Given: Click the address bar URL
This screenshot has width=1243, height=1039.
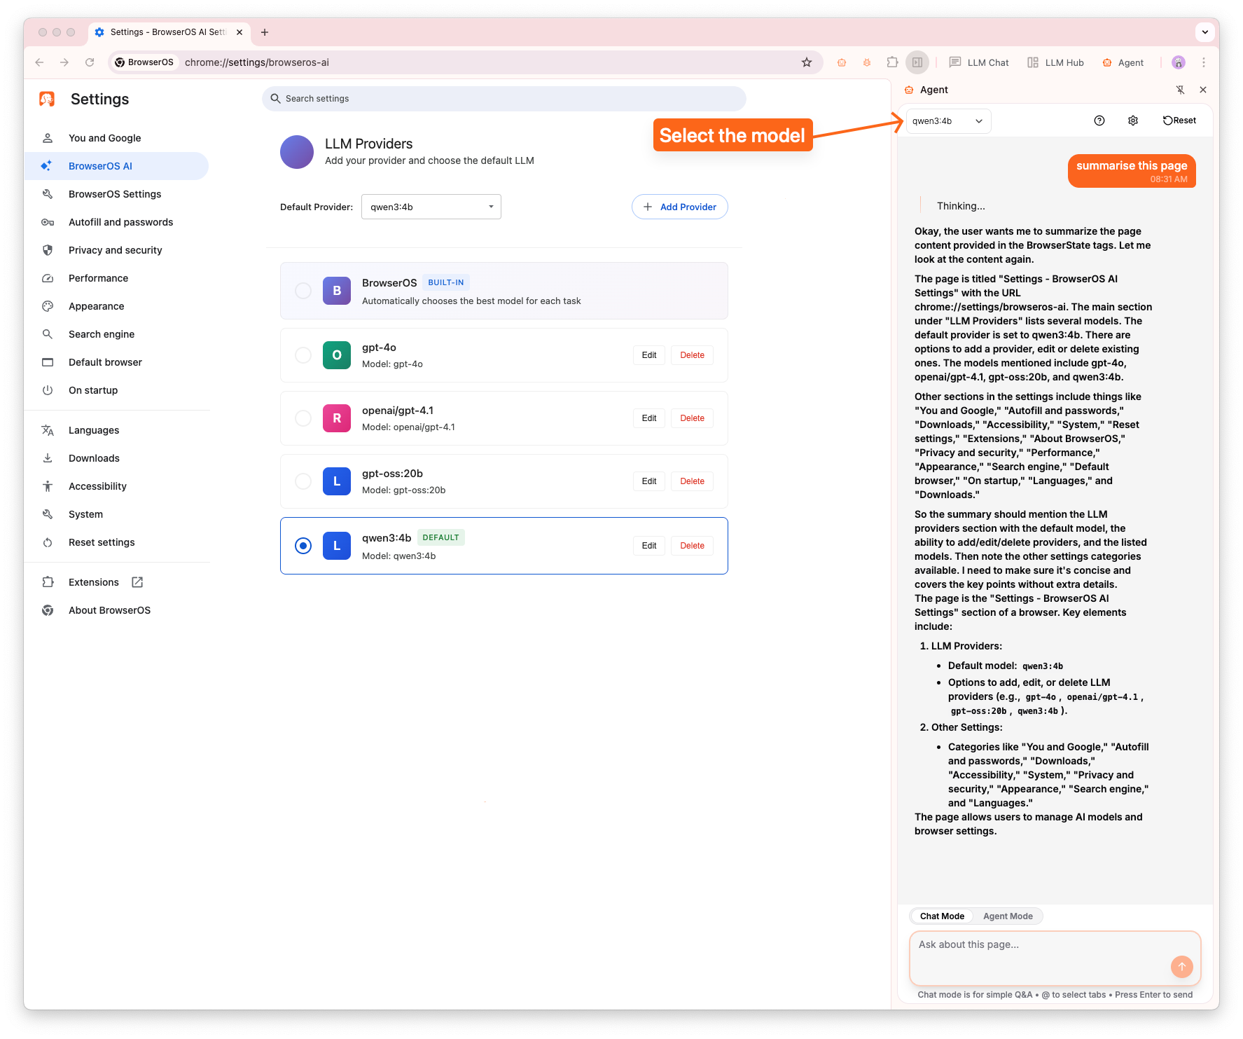Looking at the screenshot, I should pos(257,62).
